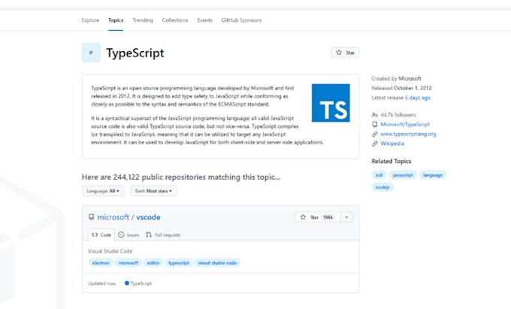The height and width of the screenshot is (309, 511).
Task: Click the electron topic tag
Action: tap(101, 262)
